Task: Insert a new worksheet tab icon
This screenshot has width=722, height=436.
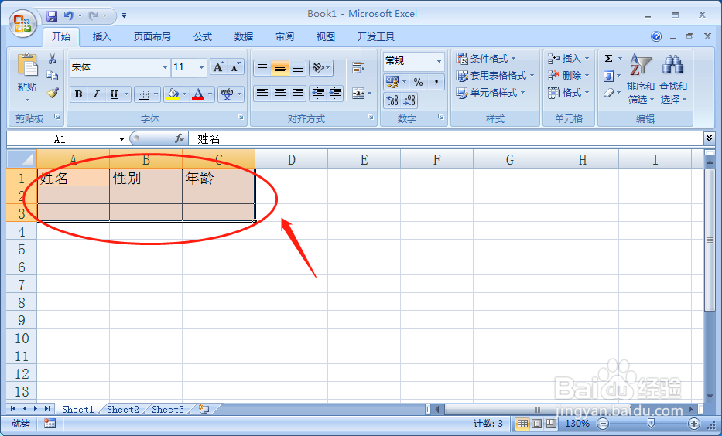Action: pos(204,409)
